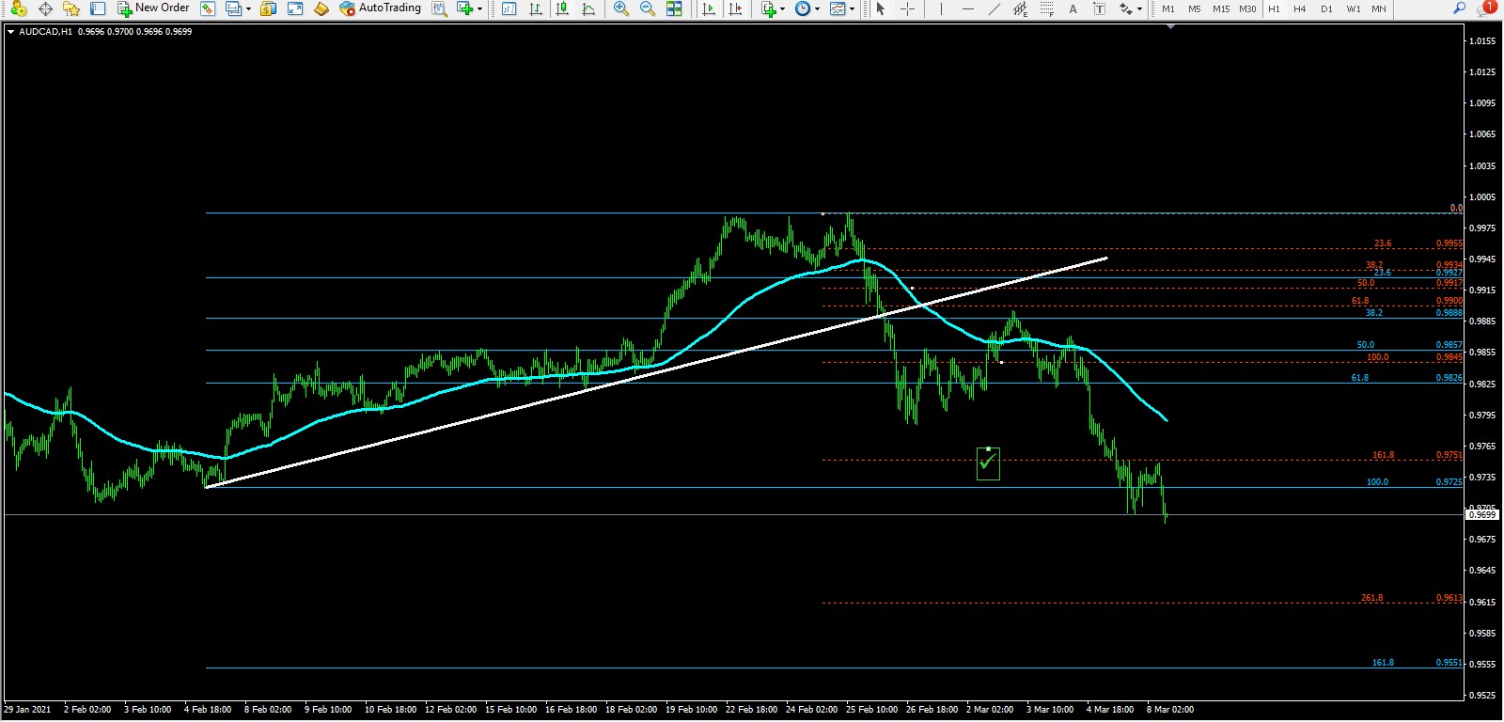Toggle chart auto scroll

point(709,8)
